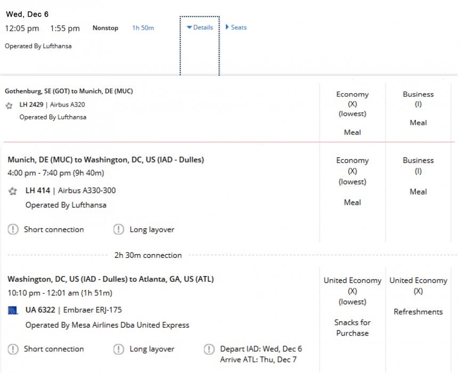
Task: Select 'Munich, DE (MUC) to Washington, DC' heading
Action: [x=106, y=160]
